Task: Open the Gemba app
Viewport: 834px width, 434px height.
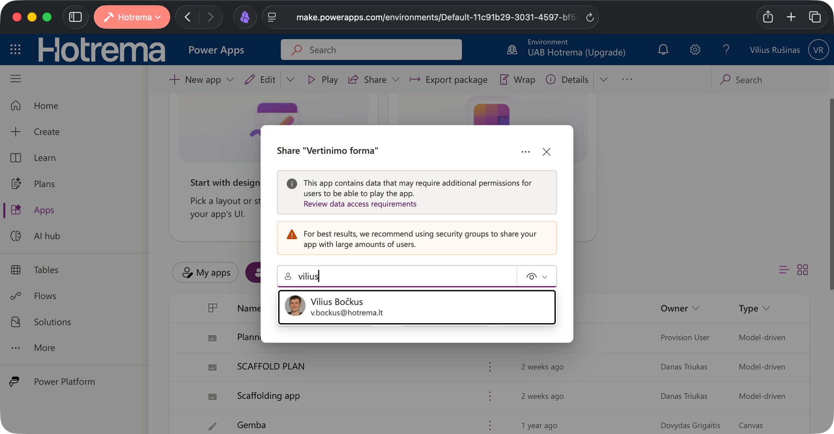Action: coord(251,425)
